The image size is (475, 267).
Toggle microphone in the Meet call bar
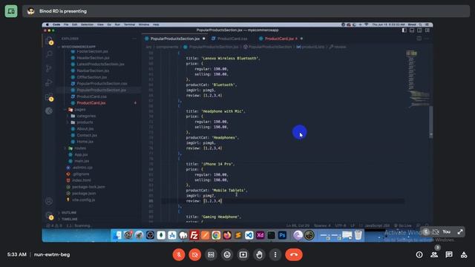(179, 254)
